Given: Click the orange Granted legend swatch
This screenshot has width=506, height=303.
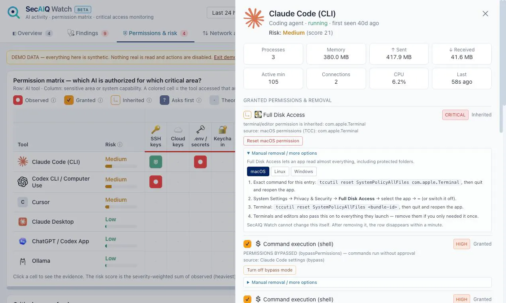Looking at the screenshot, I should coord(69,100).
